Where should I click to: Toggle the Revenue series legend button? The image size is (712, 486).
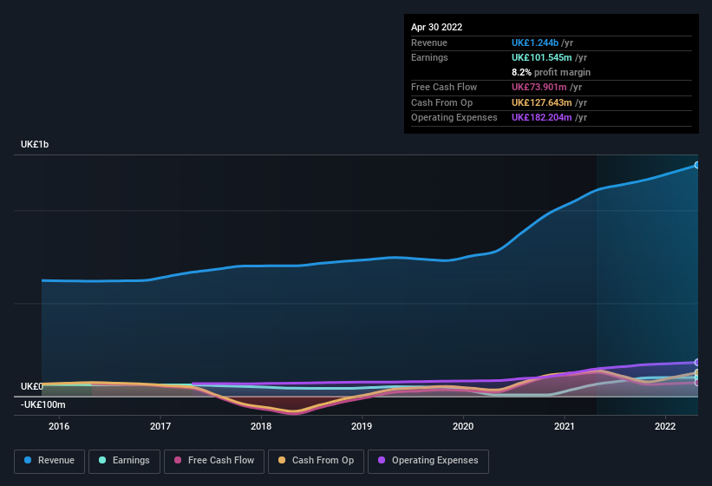point(49,461)
